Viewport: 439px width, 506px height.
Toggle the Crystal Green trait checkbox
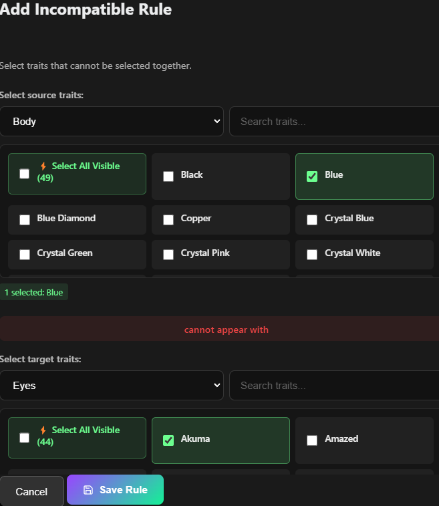(x=25, y=254)
